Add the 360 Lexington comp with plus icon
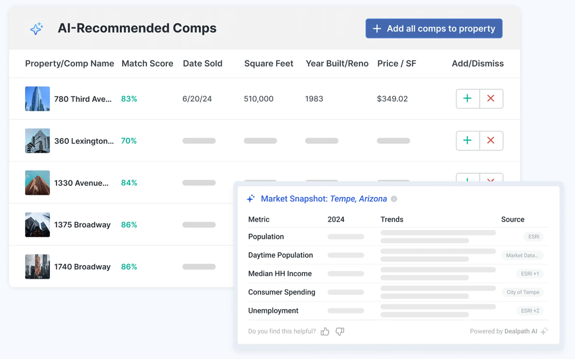The height and width of the screenshot is (359, 575). point(467,141)
